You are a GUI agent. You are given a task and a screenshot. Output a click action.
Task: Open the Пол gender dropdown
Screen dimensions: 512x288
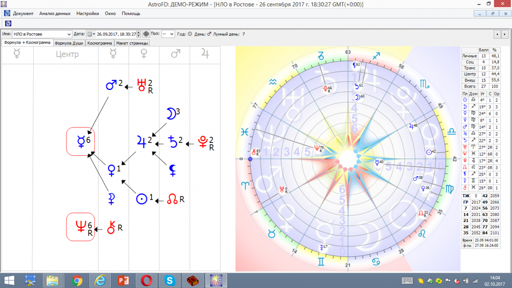[168, 34]
